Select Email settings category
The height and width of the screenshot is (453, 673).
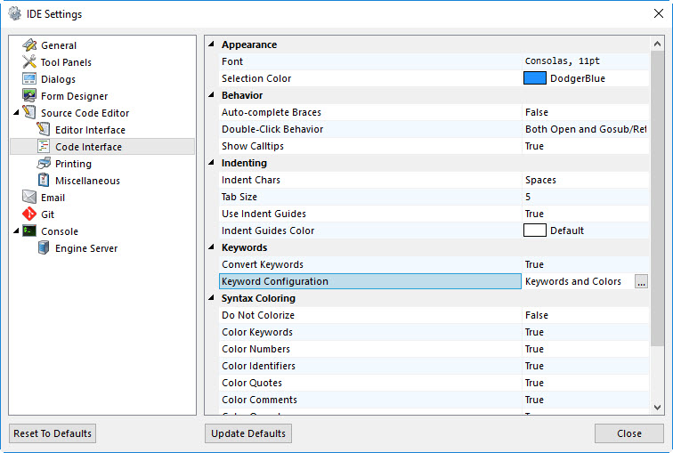click(x=53, y=198)
